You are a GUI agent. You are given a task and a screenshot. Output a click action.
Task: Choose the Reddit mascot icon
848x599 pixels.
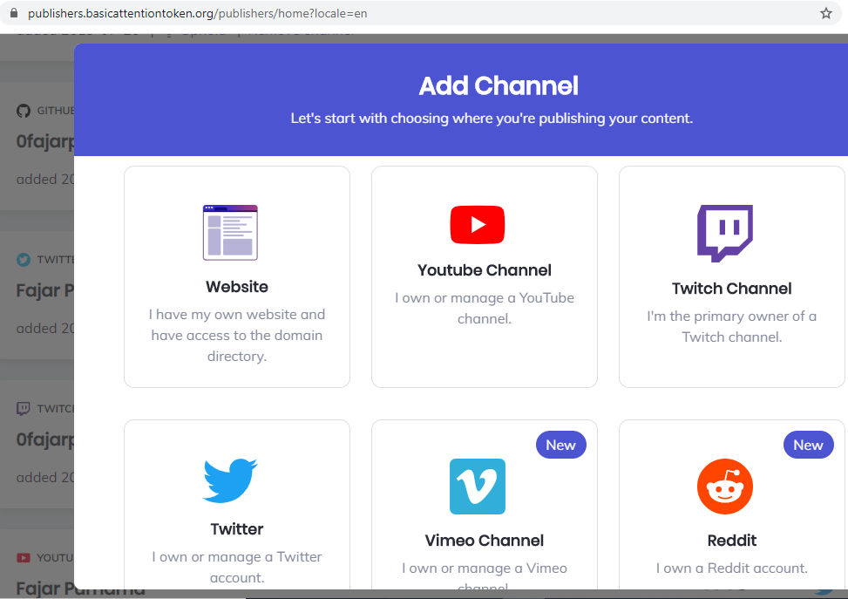tap(725, 487)
